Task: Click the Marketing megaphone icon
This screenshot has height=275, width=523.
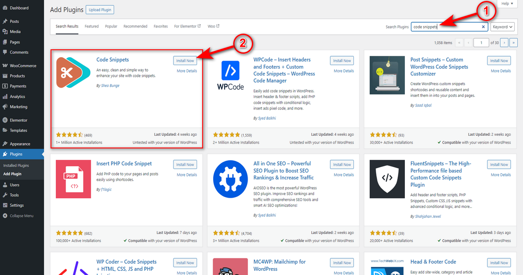Action: tap(5, 107)
